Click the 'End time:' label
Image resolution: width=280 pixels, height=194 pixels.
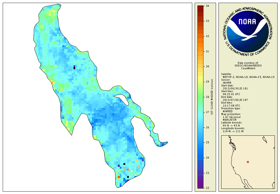point(227,103)
